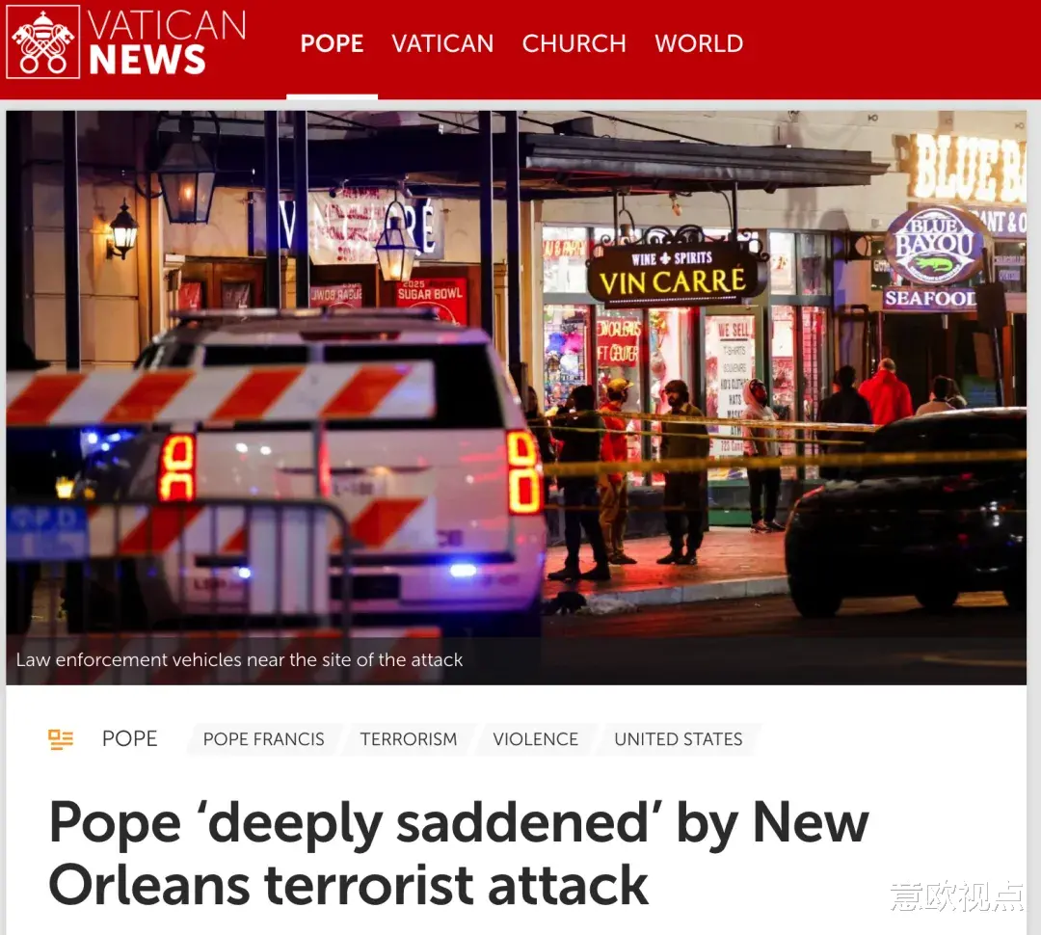
Task: Choose the UNITED STATES tag
Action: point(678,739)
